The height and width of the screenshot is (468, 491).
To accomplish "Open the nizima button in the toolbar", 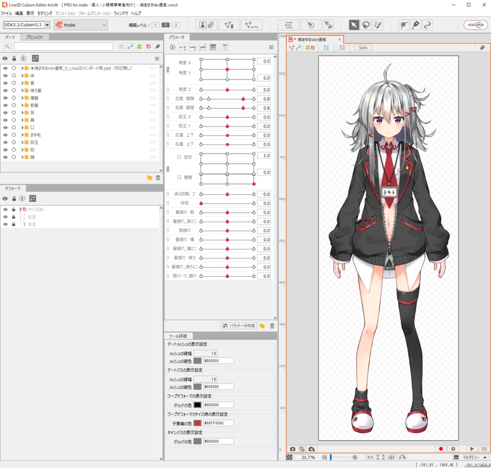I will coord(475,24).
